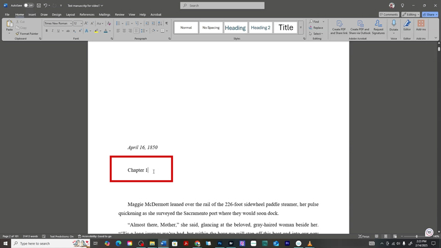
Task: Open the Select dropdown
Action: coord(316,34)
